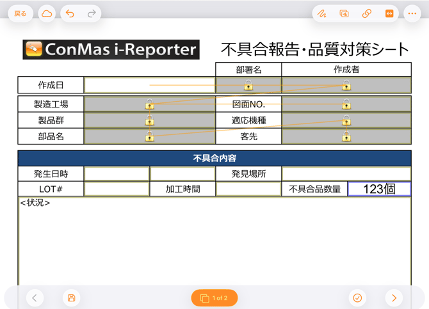Click the checkmark complete icon
Image resolution: width=429 pixels, height=309 pixels.
(x=357, y=298)
